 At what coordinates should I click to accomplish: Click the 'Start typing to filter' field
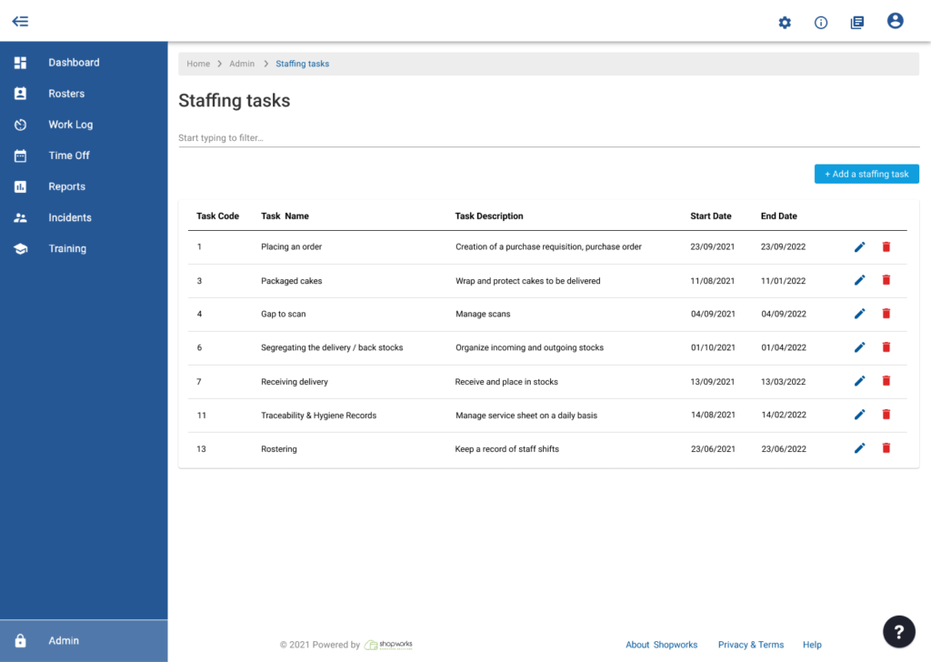548,138
